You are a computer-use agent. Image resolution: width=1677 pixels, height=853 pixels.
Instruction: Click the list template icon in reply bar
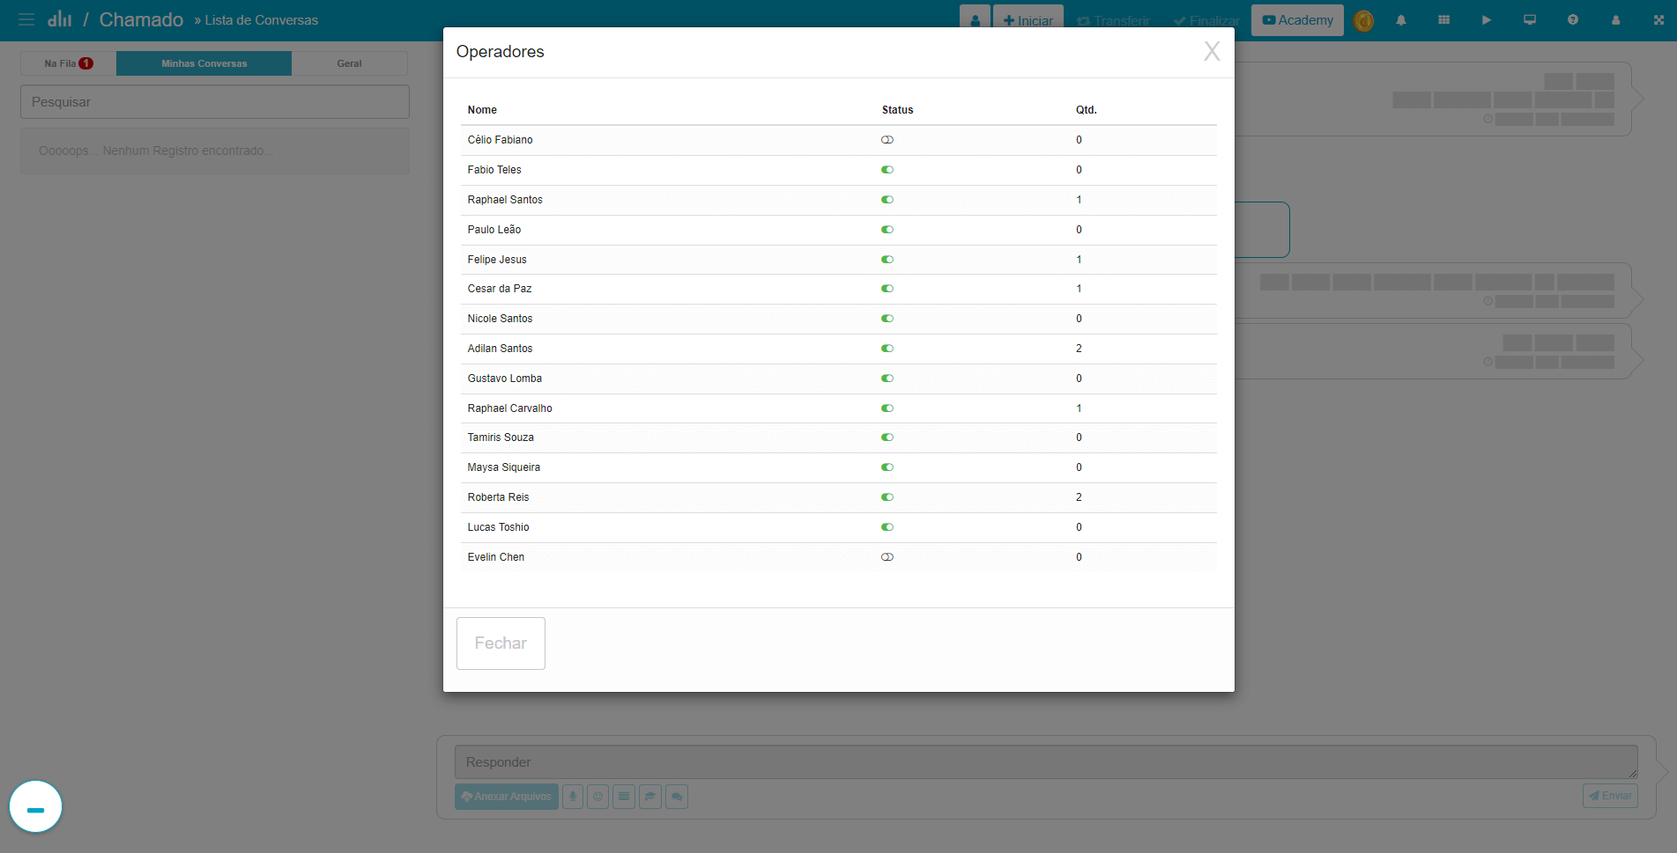[x=624, y=797]
